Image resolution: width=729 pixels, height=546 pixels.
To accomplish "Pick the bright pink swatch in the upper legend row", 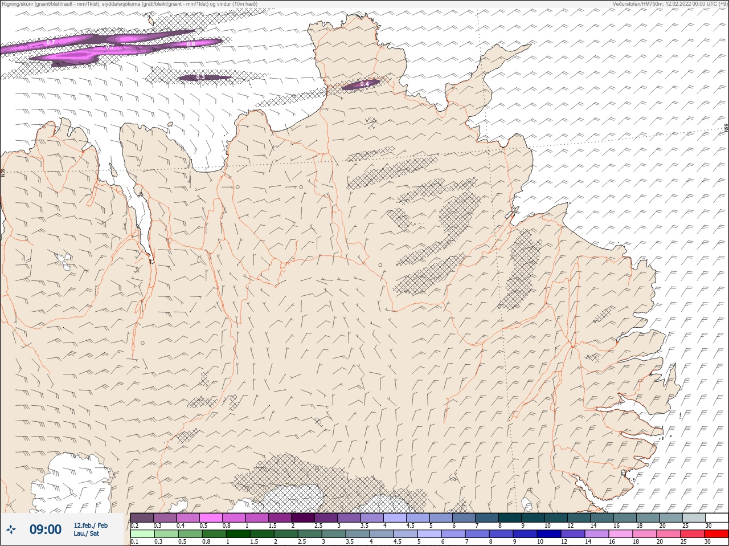I will [211, 518].
